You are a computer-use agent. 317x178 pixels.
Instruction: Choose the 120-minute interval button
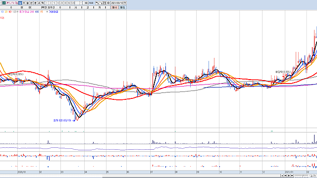point(73,3)
